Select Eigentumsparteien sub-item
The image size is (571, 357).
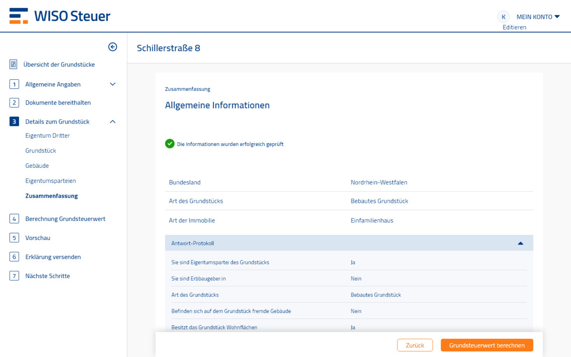[50, 181]
